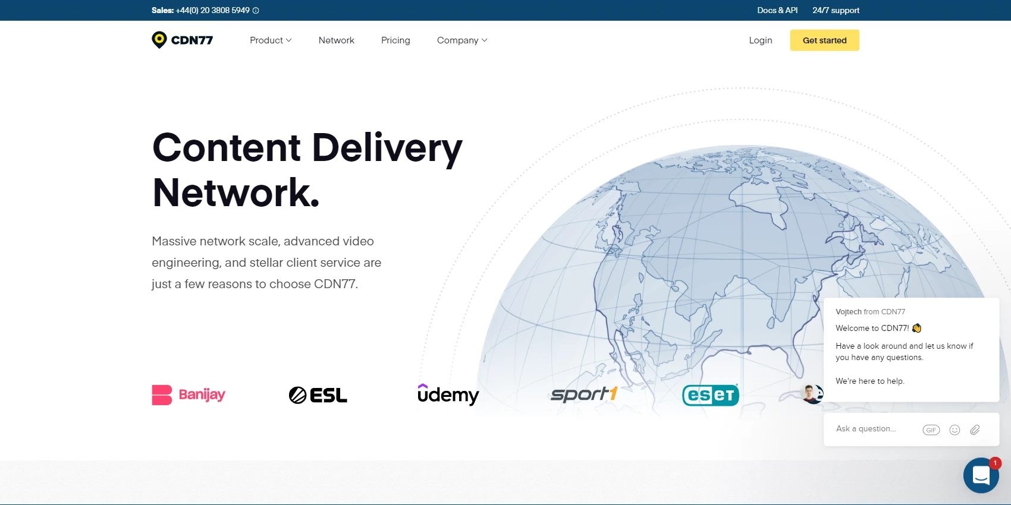Click the Get started button
Screen dimensions: 1011x505
824,40
